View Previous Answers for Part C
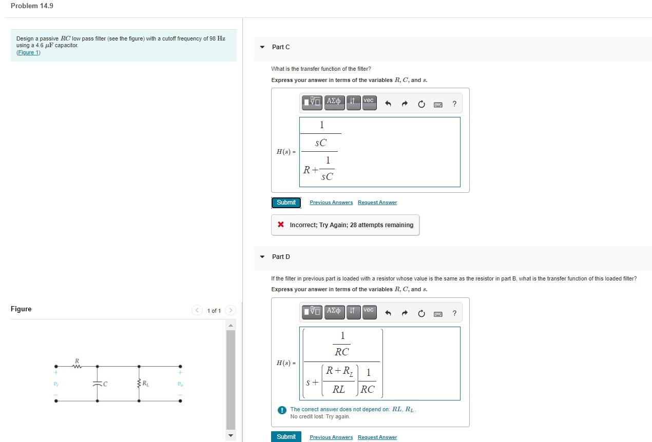Viewport: 652px width, 442px height. 331,203
